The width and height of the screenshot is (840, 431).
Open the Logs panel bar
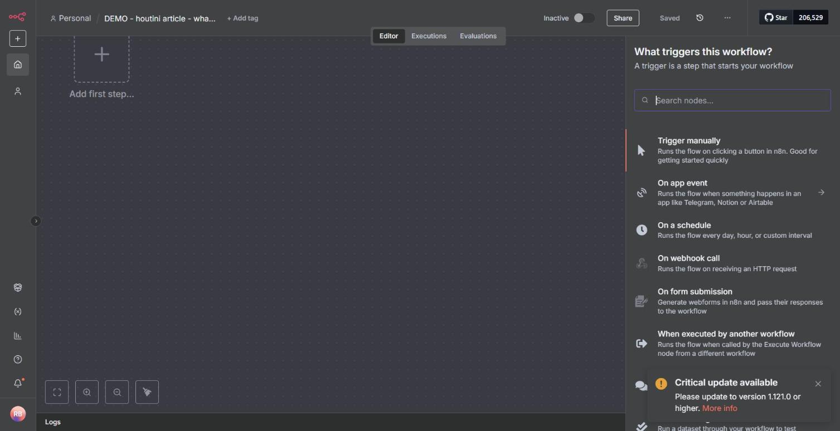[x=331, y=422]
